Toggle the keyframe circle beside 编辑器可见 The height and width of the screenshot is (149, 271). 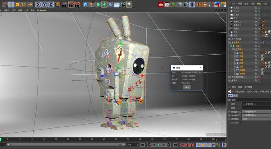point(229,112)
